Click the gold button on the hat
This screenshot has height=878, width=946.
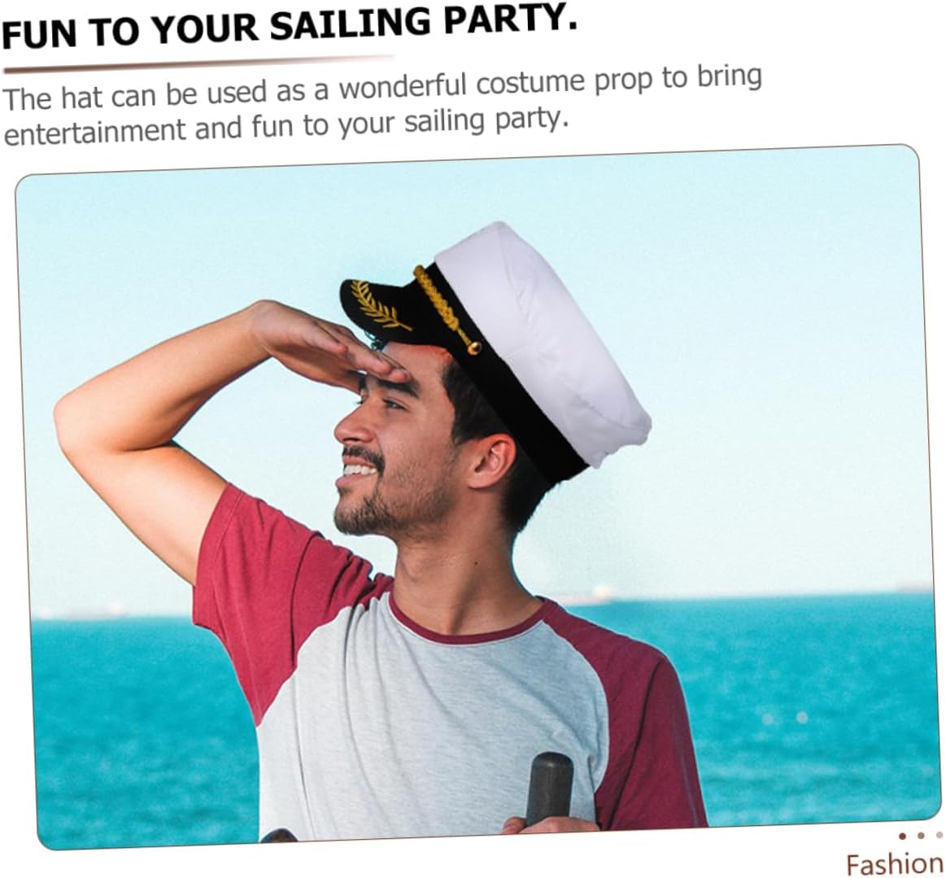point(474,347)
